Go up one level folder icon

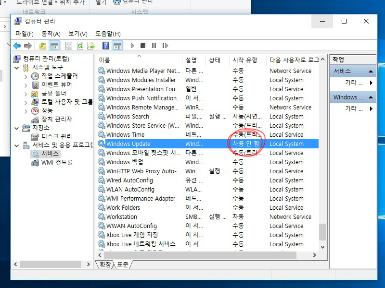pyautogui.click(x=43, y=46)
